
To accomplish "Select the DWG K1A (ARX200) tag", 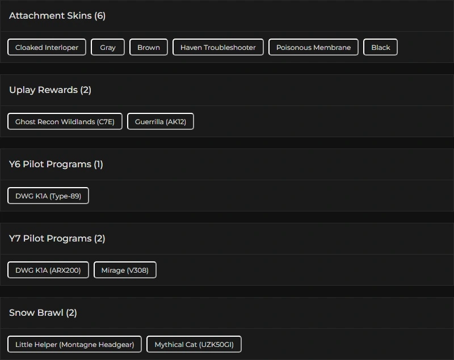I will (48, 270).
